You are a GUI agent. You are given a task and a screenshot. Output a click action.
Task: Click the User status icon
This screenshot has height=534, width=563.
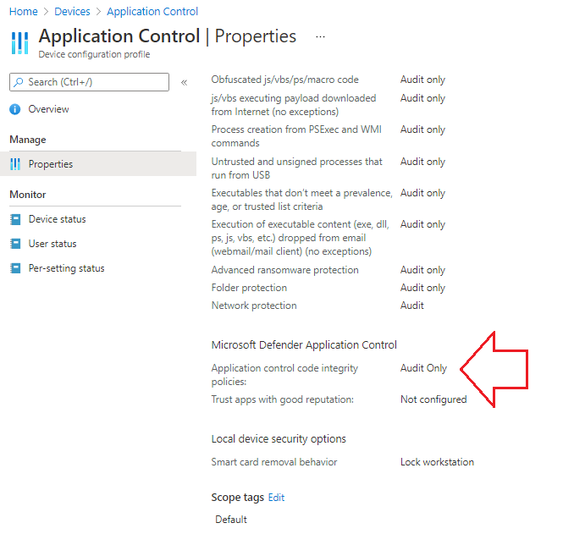tap(15, 244)
